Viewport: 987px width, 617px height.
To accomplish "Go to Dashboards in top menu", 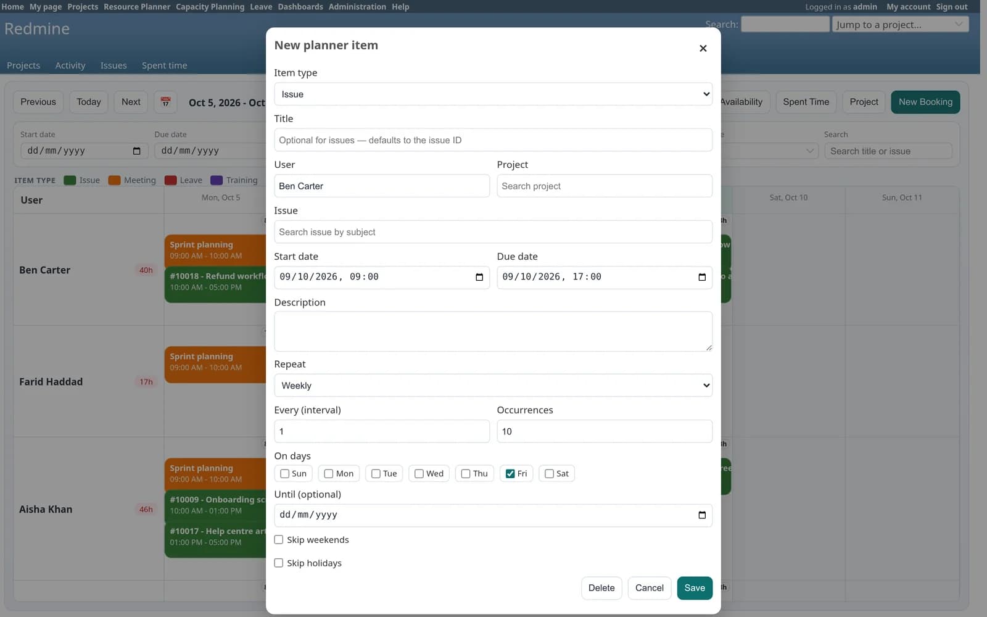I will 300,7.
